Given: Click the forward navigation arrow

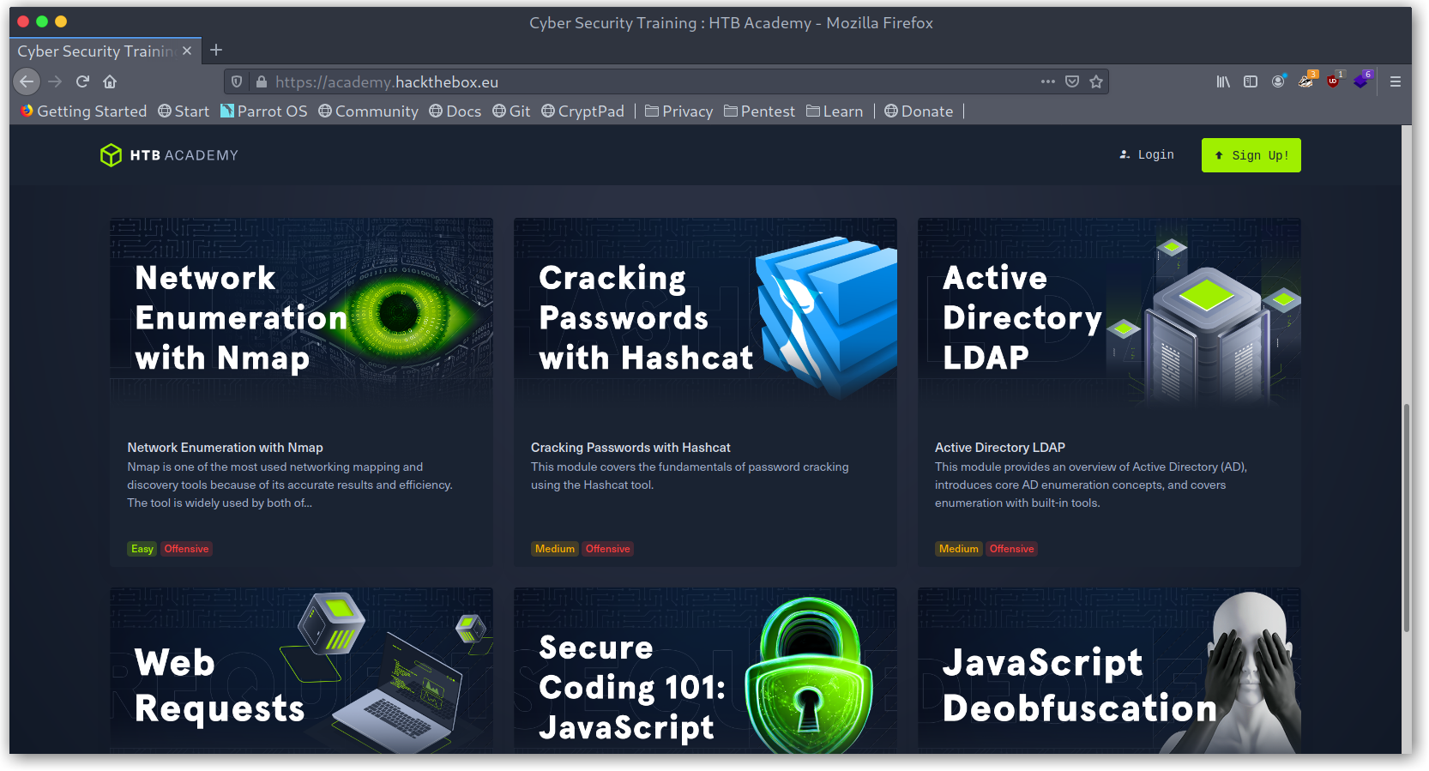Looking at the screenshot, I should [x=55, y=81].
